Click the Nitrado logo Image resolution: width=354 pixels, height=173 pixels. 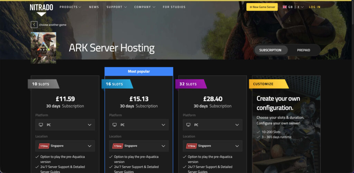click(41, 9)
